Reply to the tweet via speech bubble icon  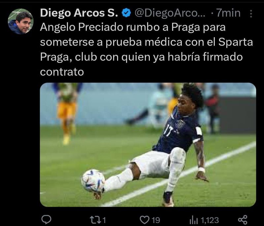click(46, 220)
